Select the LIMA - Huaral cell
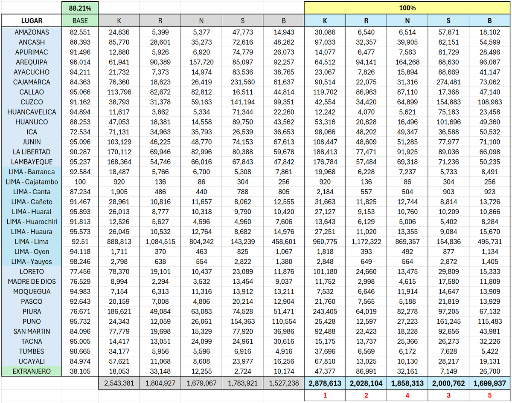Image resolution: width=512 pixels, height=403 pixels. [32, 212]
